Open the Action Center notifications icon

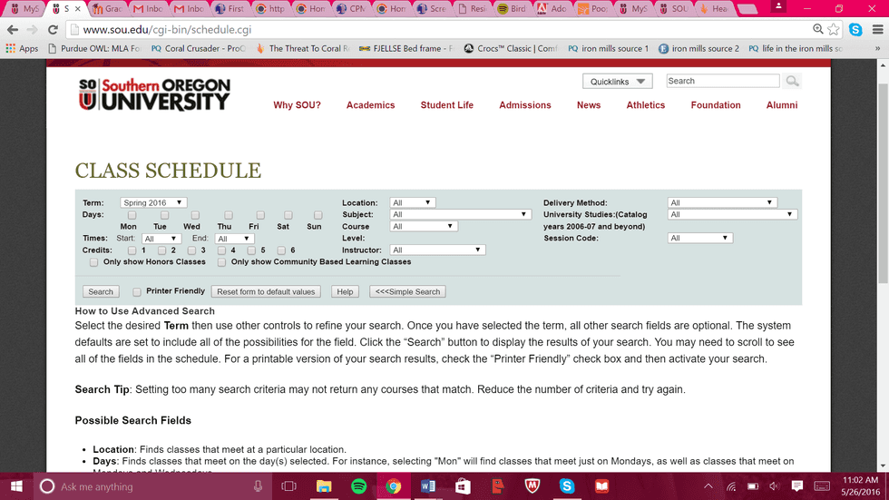(x=797, y=485)
